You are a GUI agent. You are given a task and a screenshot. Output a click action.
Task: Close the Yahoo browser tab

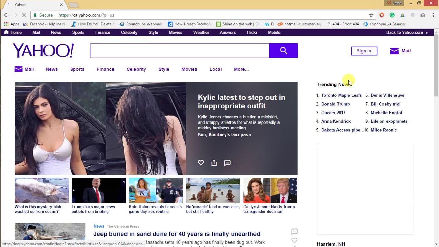[x=61, y=5]
